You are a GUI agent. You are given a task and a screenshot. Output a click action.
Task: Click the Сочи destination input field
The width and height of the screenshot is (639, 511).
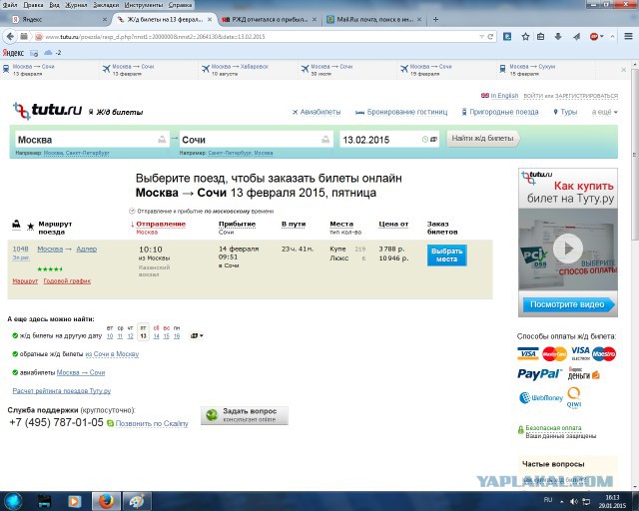(257, 140)
